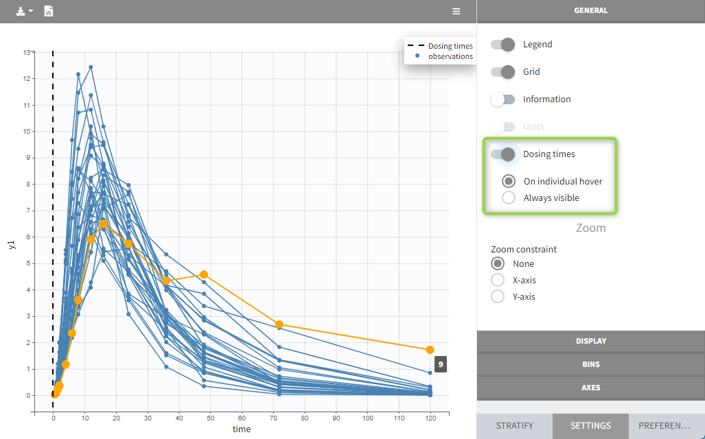Image resolution: width=705 pixels, height=439 pixels.
Task: Collapse the GENERAL section header
Action: [590, 11]
